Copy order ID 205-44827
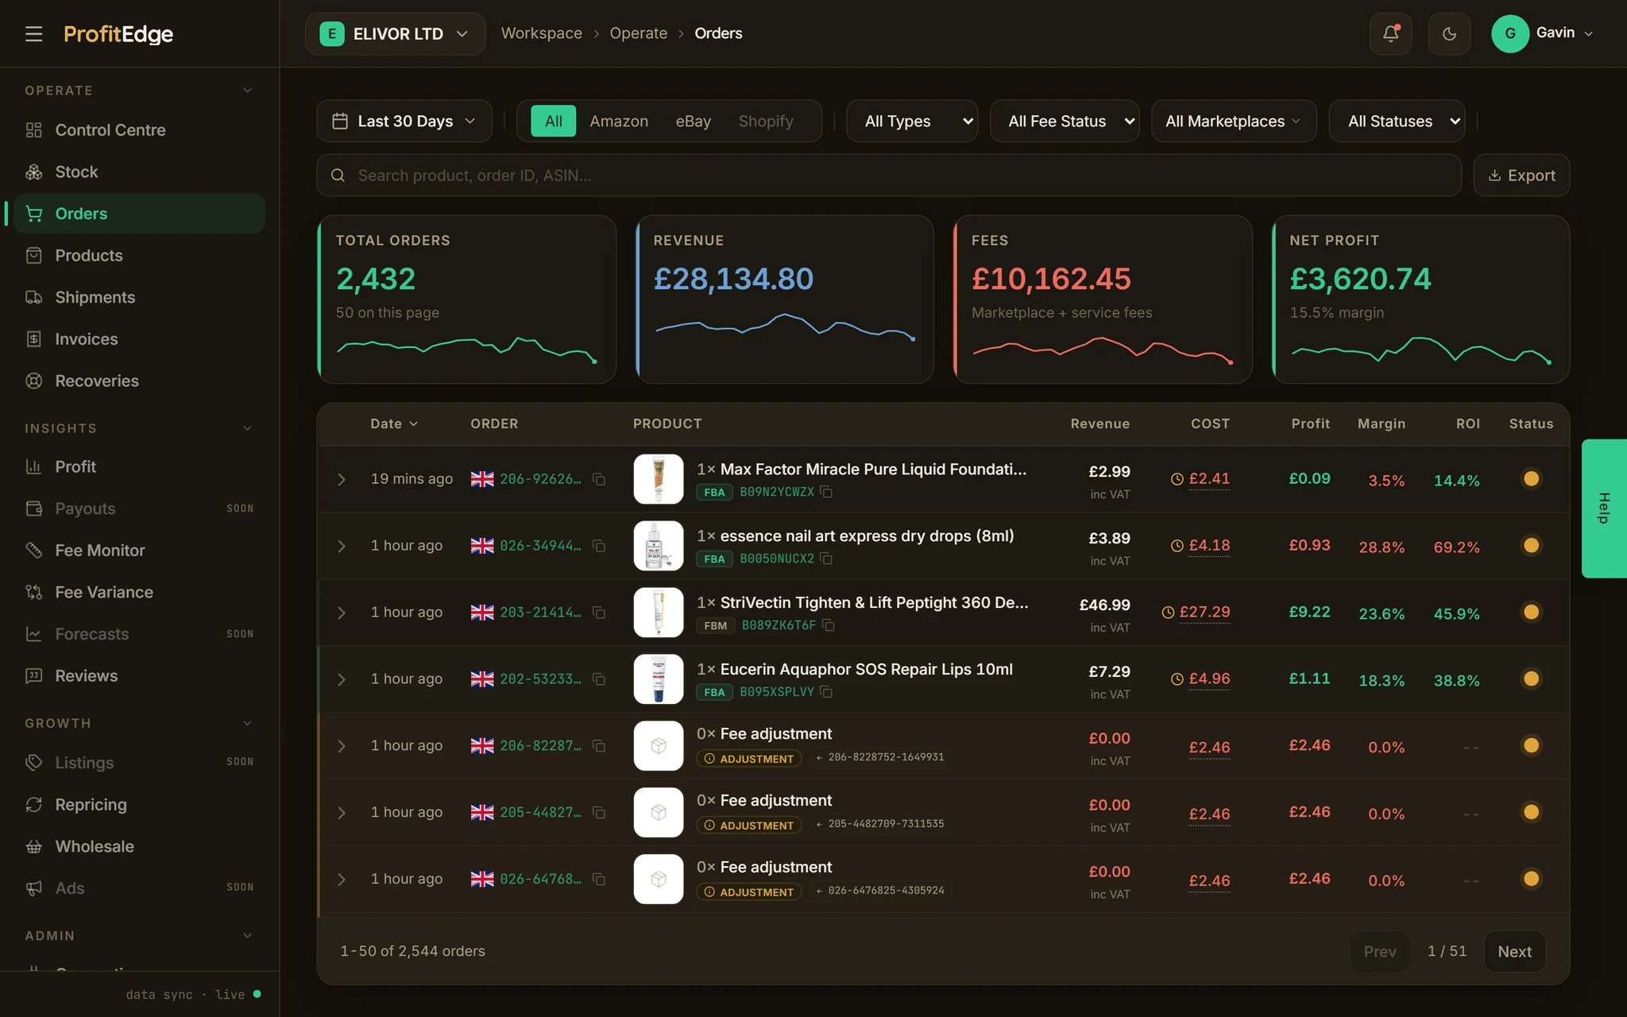Screen dimensions: 1627x1017 click(599, 813)
